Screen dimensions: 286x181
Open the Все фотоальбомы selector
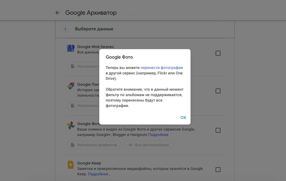149,145
